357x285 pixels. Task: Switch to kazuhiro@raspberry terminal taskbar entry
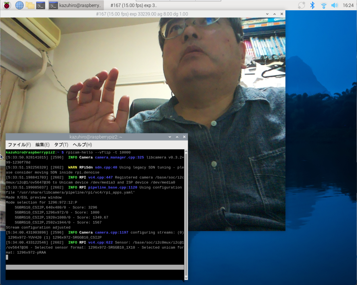click(x=75, y=5)
